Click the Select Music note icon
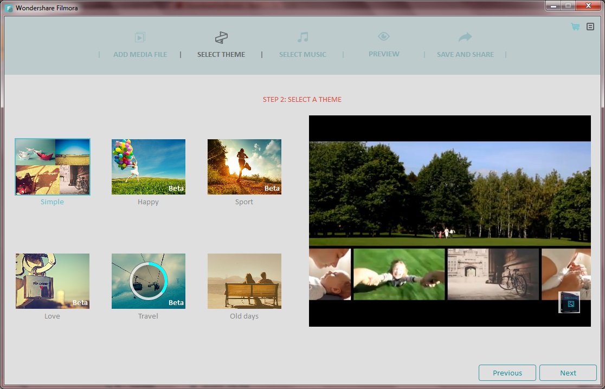605x389 pixels. [x=302, y=37]
